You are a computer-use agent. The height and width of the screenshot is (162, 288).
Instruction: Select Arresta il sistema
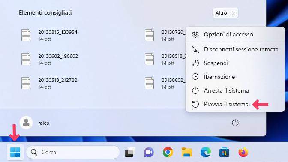(235, 90)
